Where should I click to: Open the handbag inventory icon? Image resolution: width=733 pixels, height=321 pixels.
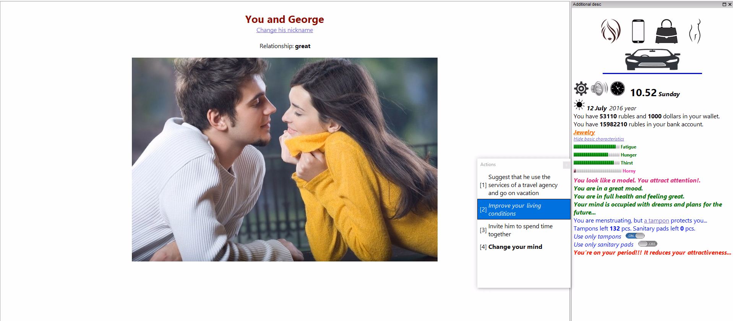(666, 31)
